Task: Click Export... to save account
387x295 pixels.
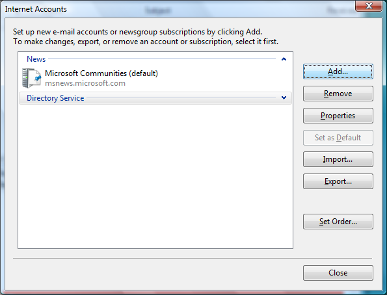Action: coord(338,181)
